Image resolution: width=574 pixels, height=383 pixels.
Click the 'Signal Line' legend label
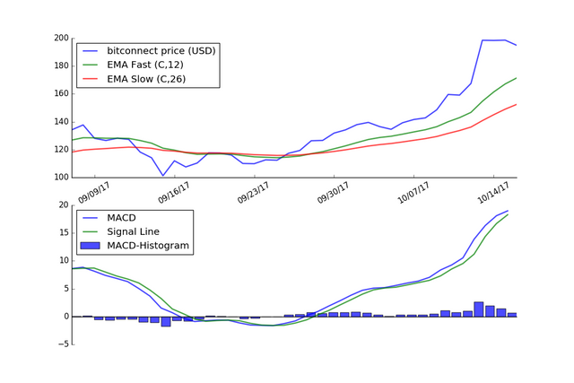[x=133, y=231]
